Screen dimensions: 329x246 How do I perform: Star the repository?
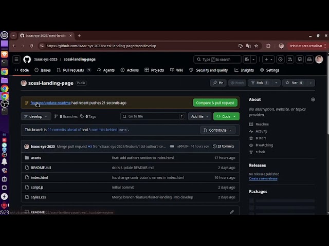294,83
